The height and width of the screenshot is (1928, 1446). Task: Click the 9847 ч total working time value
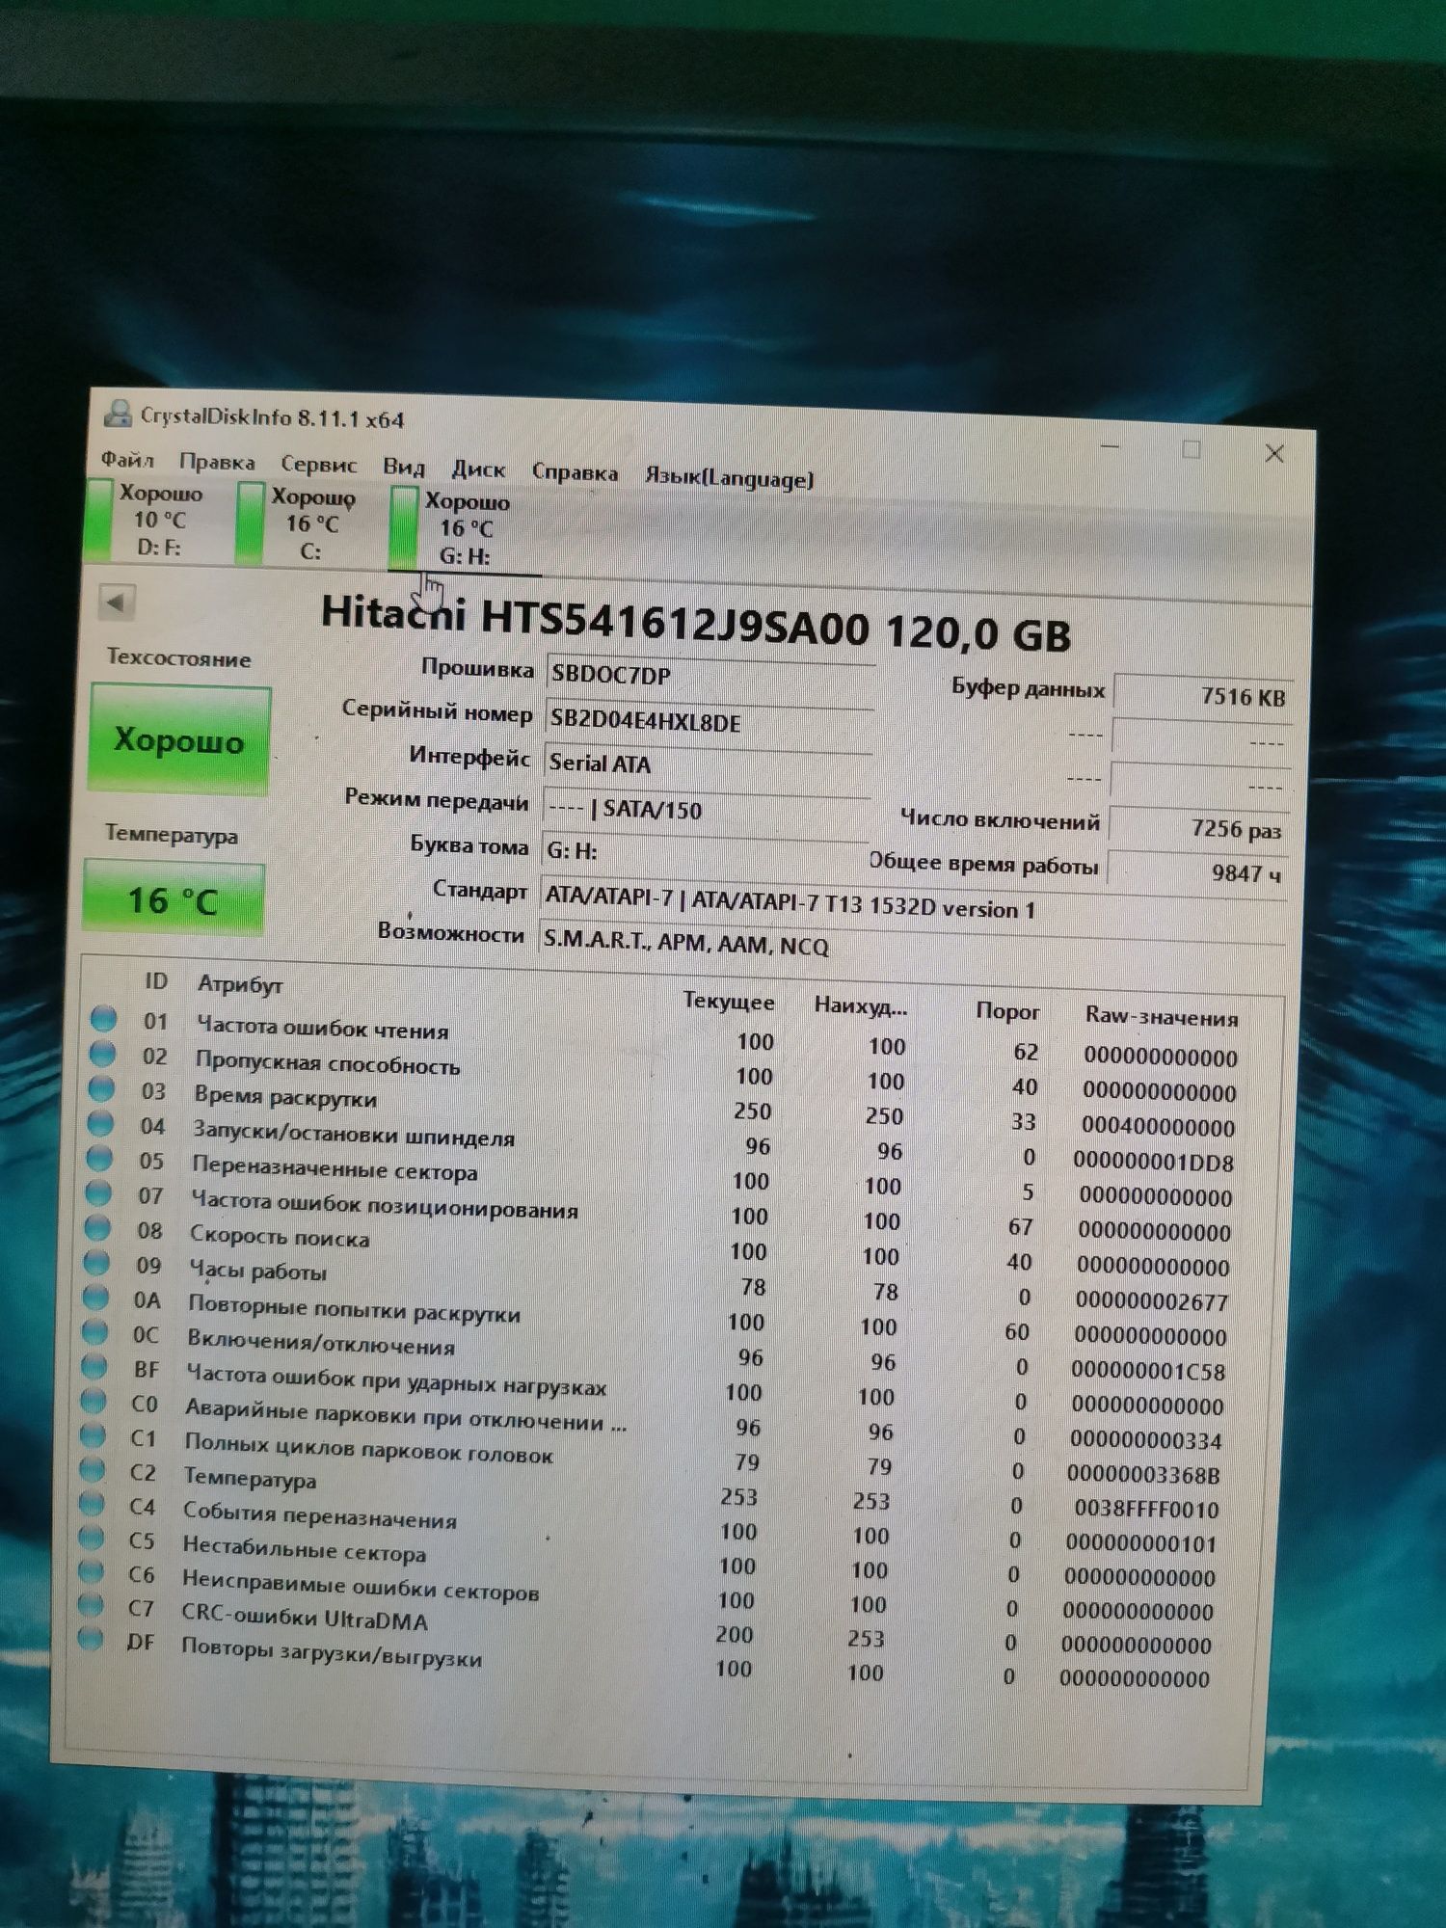[1196, 872]
